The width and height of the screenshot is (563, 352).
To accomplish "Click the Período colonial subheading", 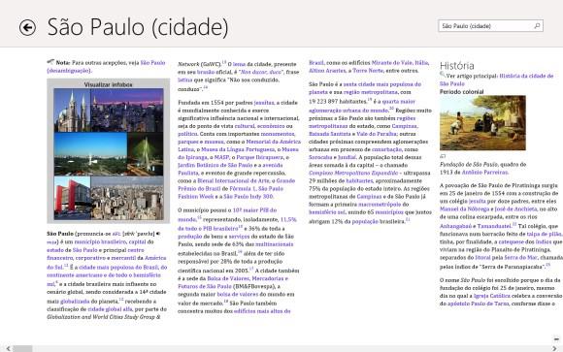I will coord(462,92).
